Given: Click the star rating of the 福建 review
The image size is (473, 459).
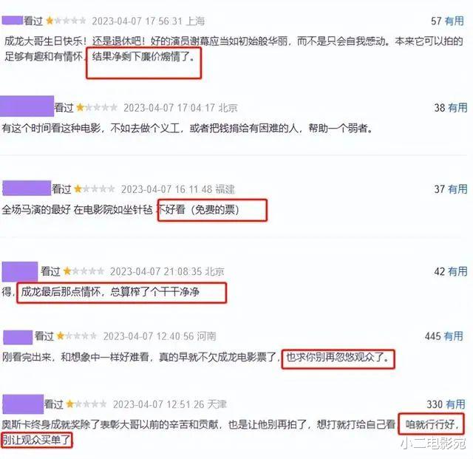Looking at the screenshot, I should [95, 189].
